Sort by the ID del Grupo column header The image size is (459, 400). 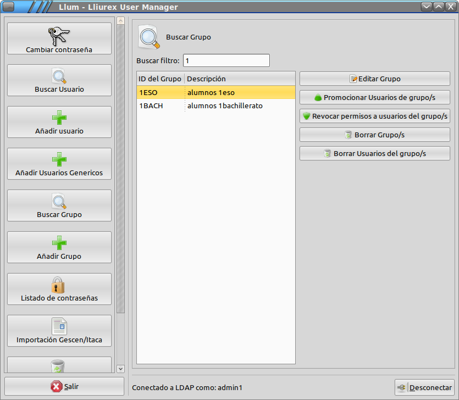(160, 79)
